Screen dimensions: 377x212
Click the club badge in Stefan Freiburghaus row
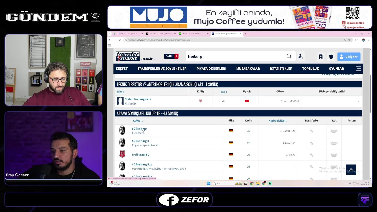click(201, 101)
